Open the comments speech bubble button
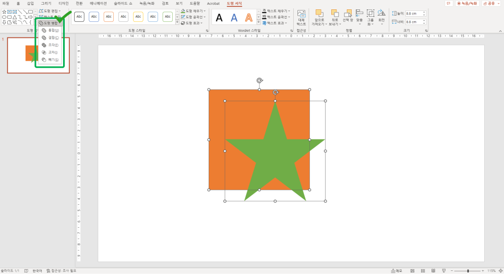The image size is (504, 274). (x=448, y=4)
